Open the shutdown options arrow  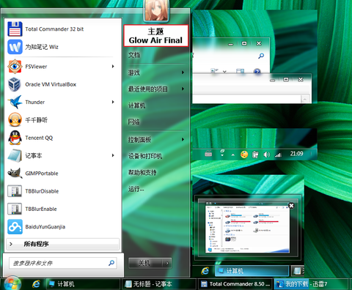point(167,263)
